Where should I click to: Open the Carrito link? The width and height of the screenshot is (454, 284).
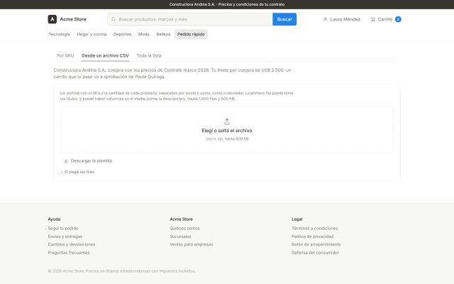[x=386, y=19]
